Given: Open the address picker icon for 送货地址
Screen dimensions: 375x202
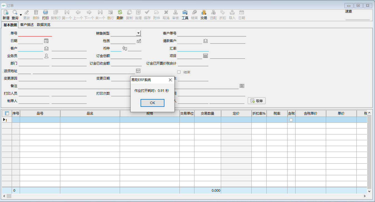Looking at the screenshot, I should coord(138,71).
